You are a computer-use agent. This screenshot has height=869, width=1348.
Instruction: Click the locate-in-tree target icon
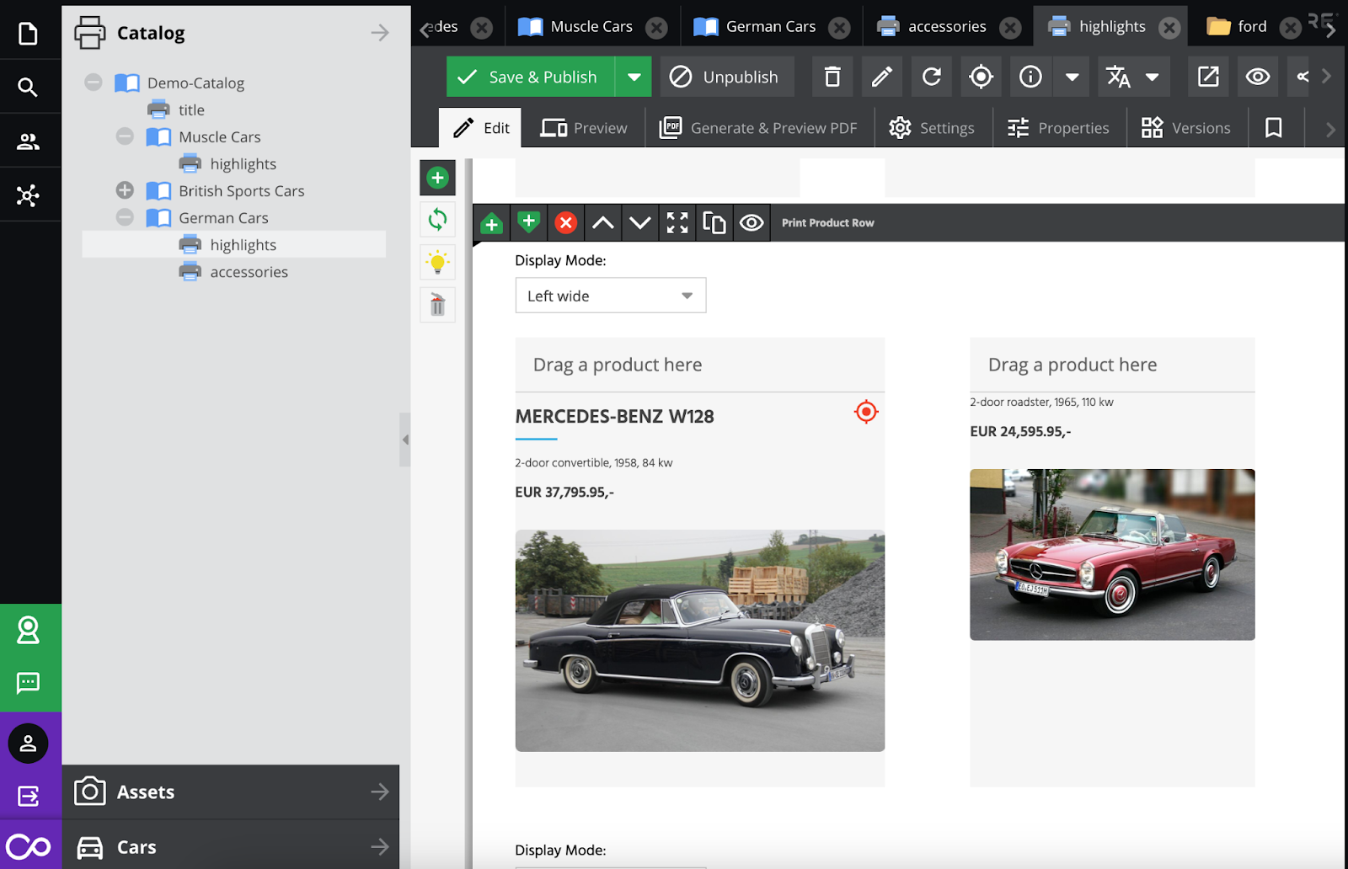(x=981, y=77)
